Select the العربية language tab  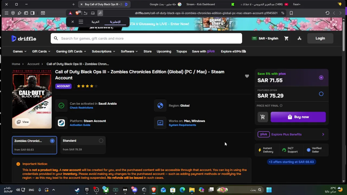point(95,22)
